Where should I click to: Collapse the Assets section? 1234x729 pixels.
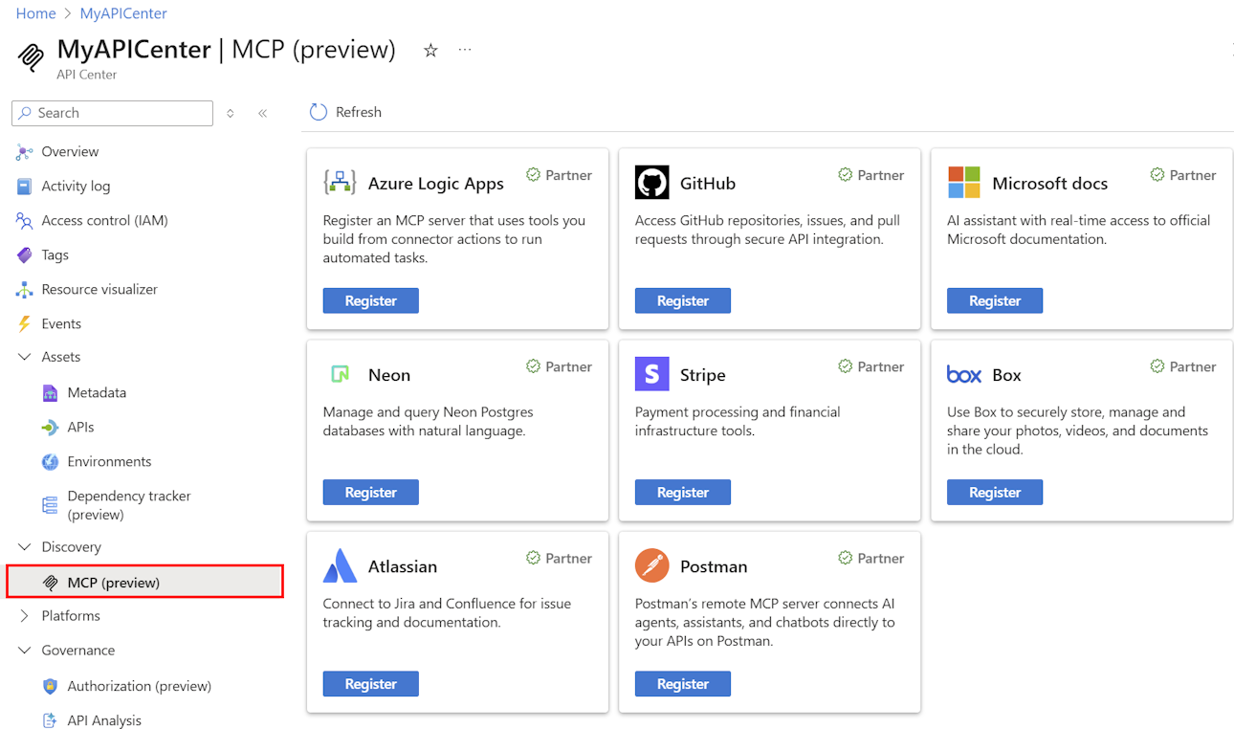24,356
